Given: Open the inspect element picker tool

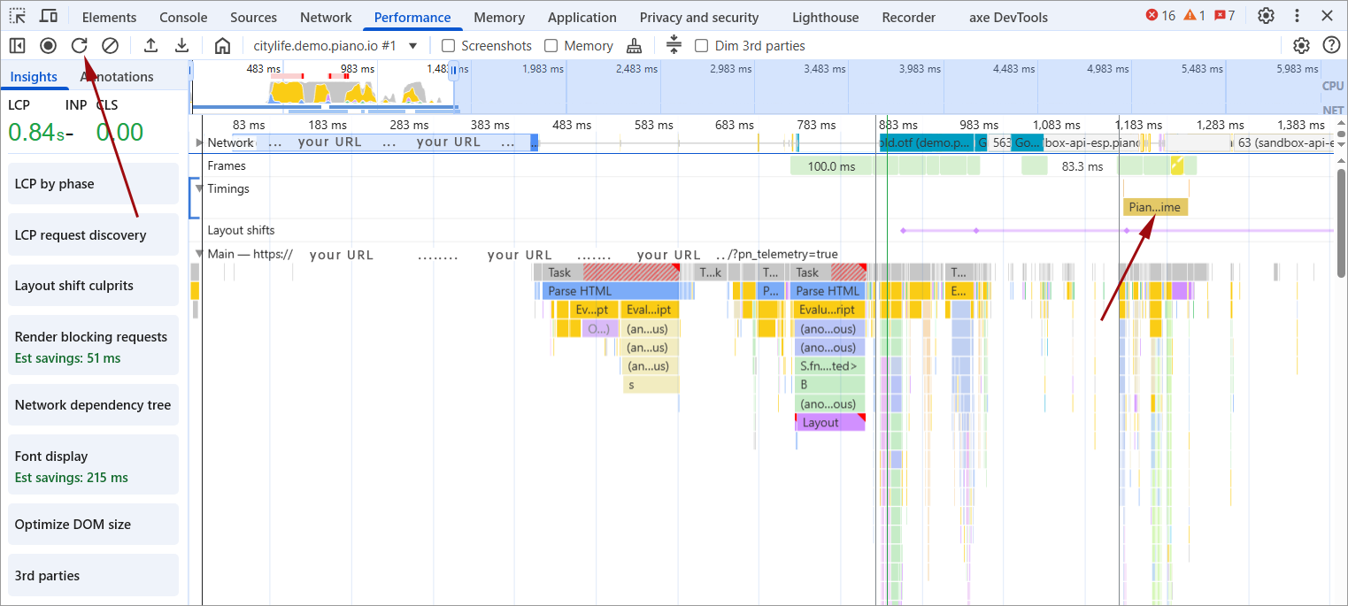Looking at the screenshot, I should click(x=18, y=16).
